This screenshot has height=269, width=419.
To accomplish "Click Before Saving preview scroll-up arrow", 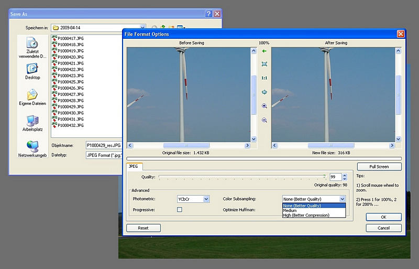I will (253, 51).
